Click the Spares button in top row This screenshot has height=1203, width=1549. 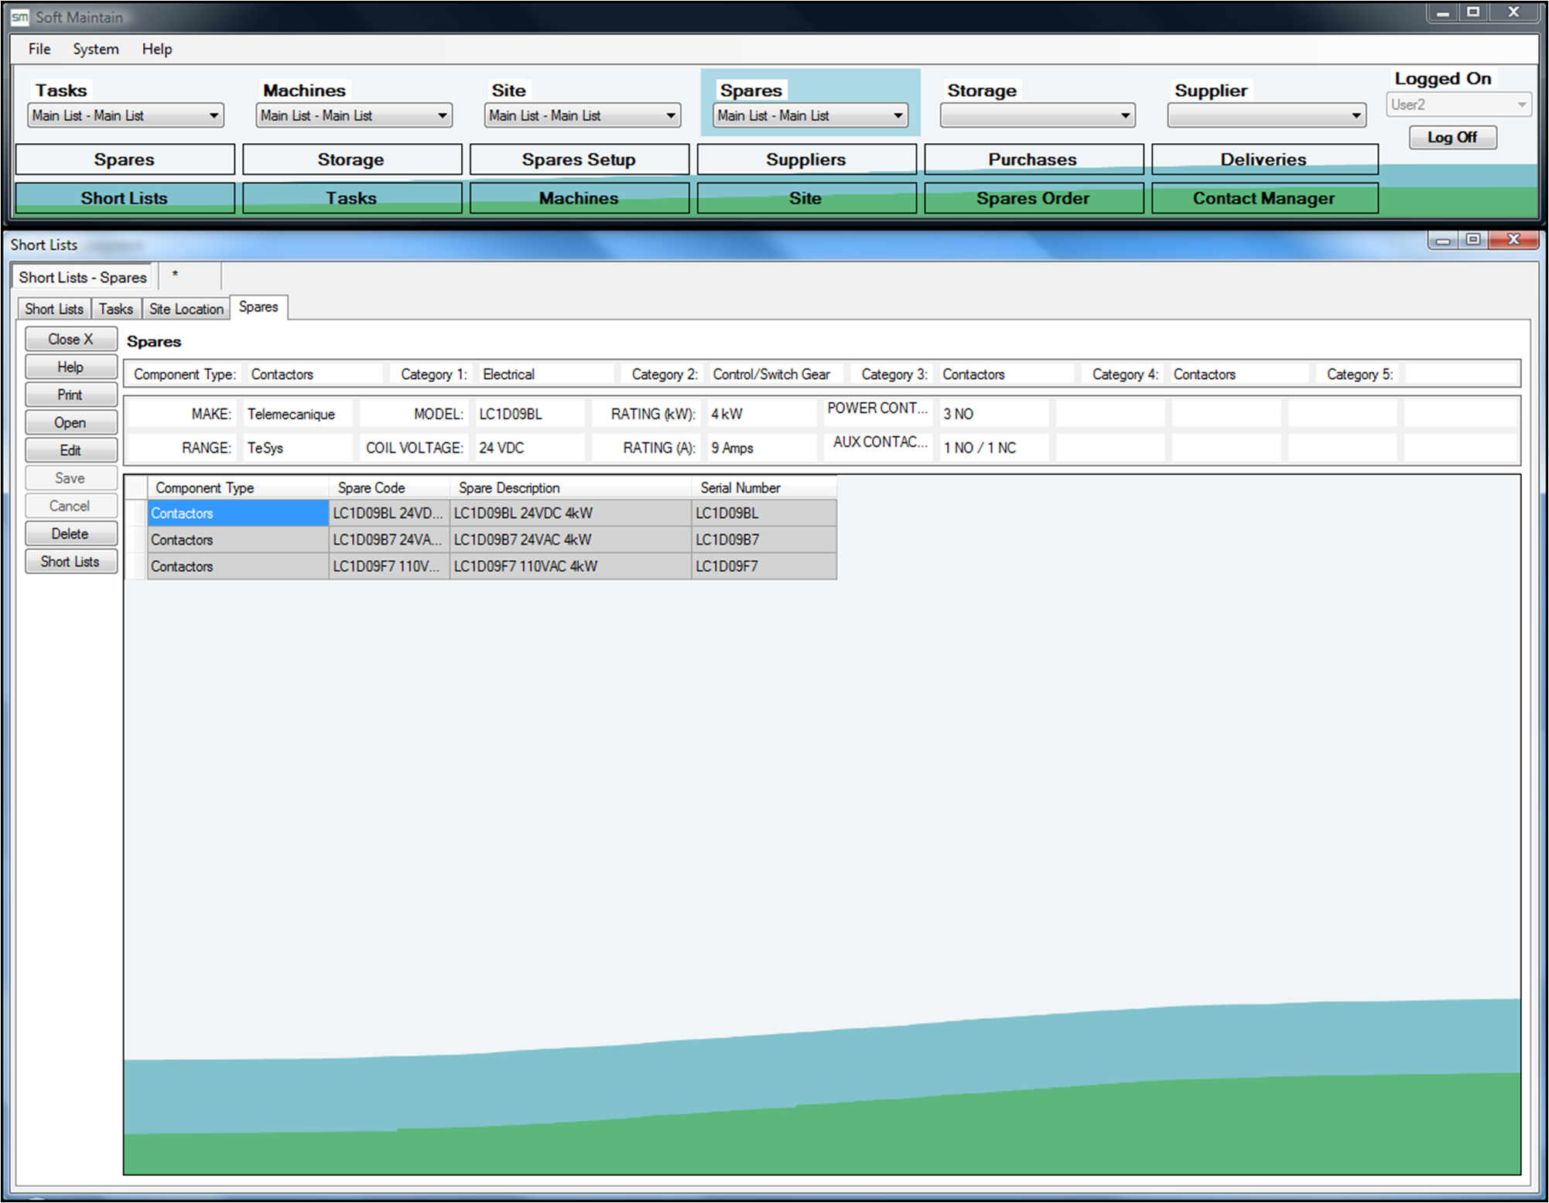click(x=125, y=159)
